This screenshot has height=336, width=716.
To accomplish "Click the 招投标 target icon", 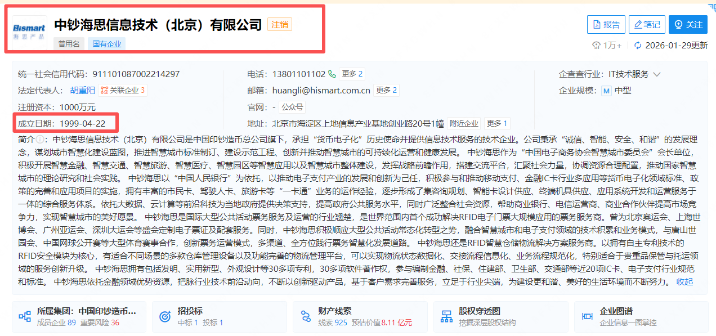I will 165,316.
